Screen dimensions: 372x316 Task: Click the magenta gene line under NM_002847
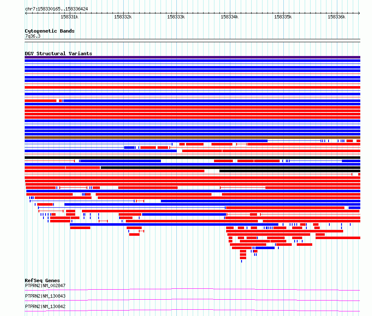click(192, 289)
